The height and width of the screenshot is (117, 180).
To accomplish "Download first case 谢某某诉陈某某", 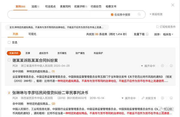I will click(x=171, y=66).
